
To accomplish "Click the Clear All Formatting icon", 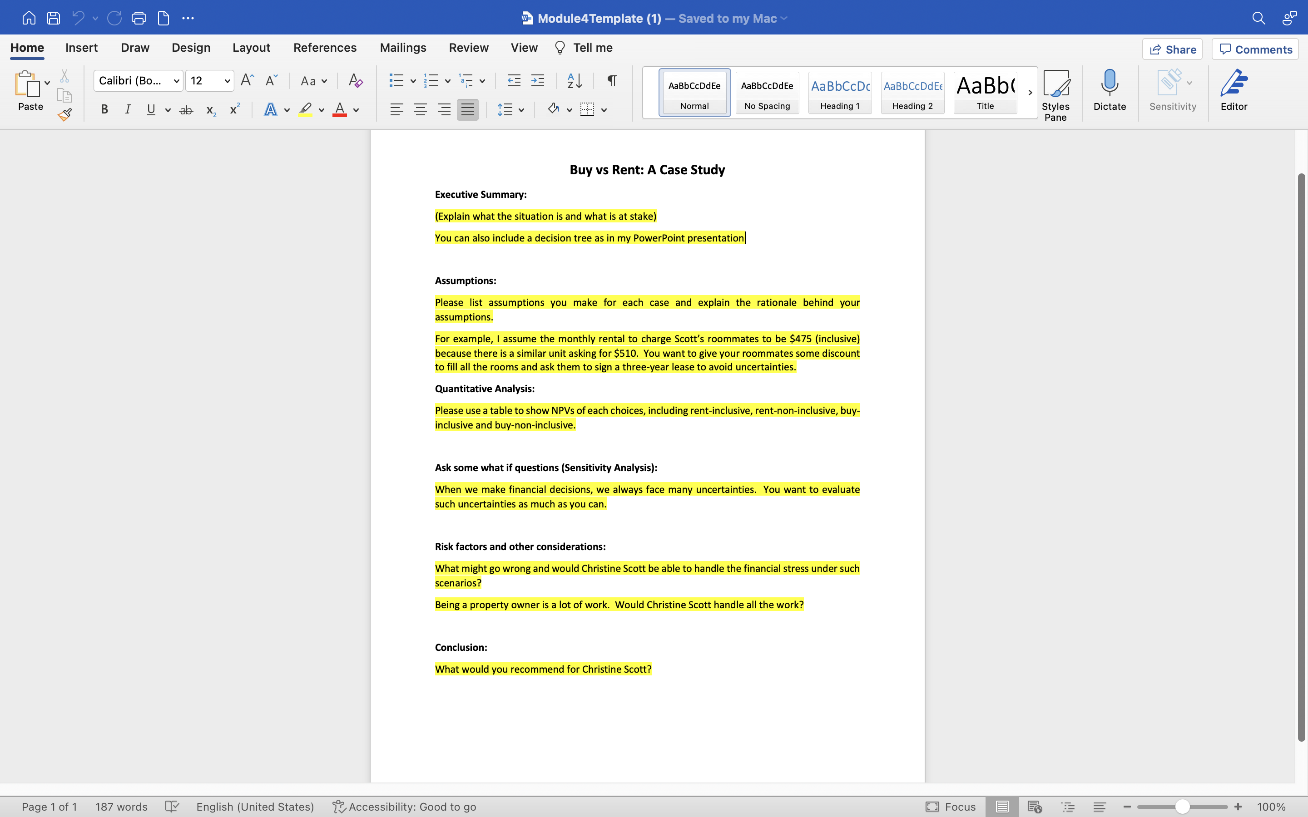I will 355,81.
